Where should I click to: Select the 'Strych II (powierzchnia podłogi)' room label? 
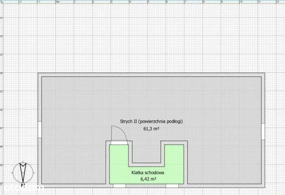click(x=151, y=121)
